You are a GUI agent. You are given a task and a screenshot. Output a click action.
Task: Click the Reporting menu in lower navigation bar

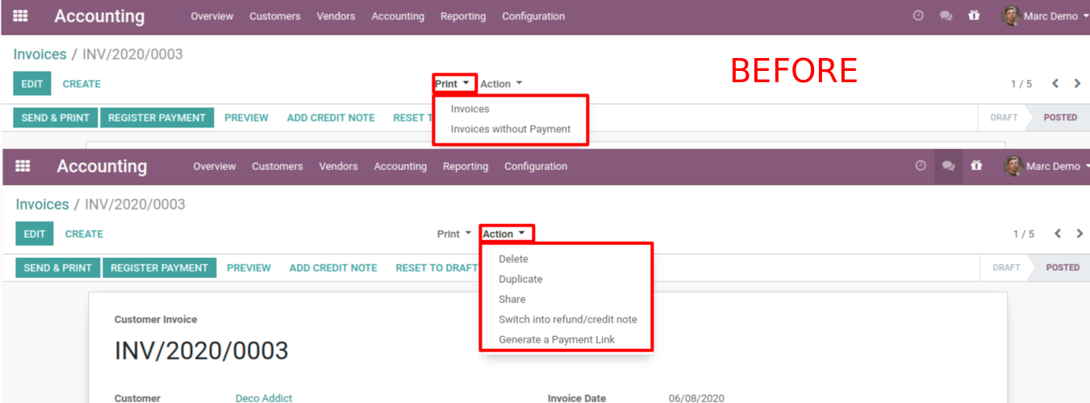466,166
